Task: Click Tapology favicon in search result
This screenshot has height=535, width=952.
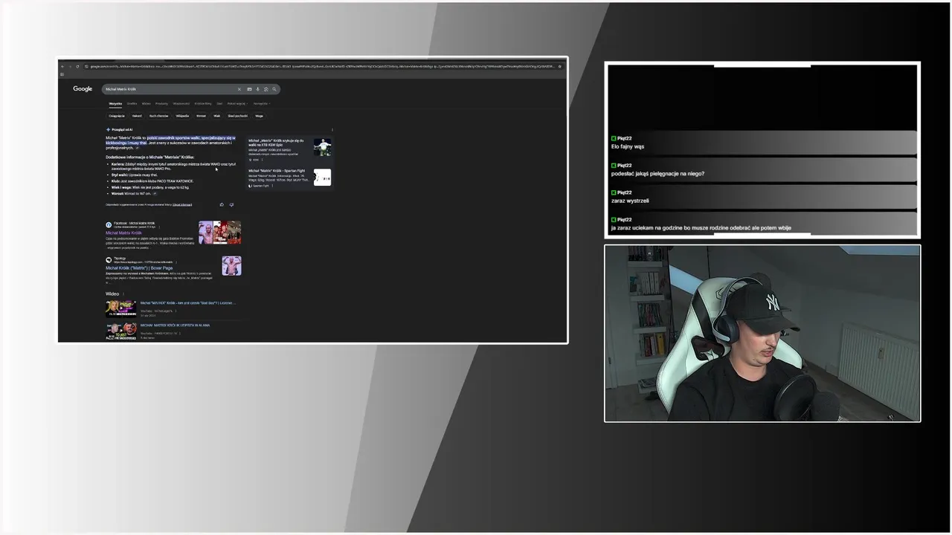Action: click(109, 260)
